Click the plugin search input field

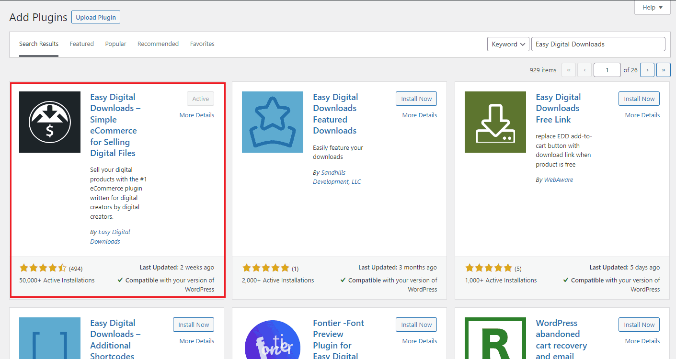(x=598, y=44)
